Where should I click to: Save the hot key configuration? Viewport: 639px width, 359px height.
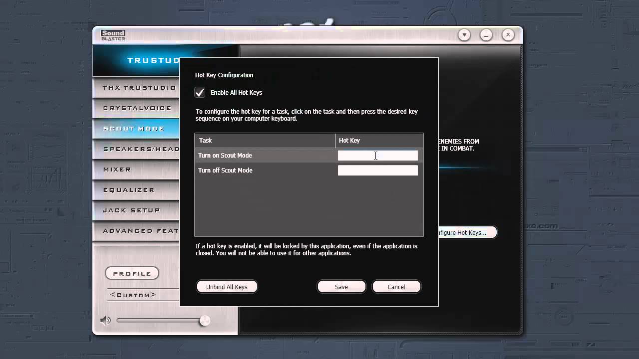(x=341, y=287)
